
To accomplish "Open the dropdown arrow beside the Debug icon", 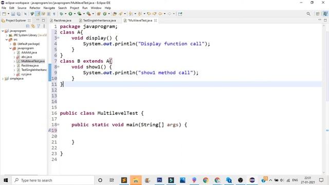I will pyautogui.click(x=65, y=14).
